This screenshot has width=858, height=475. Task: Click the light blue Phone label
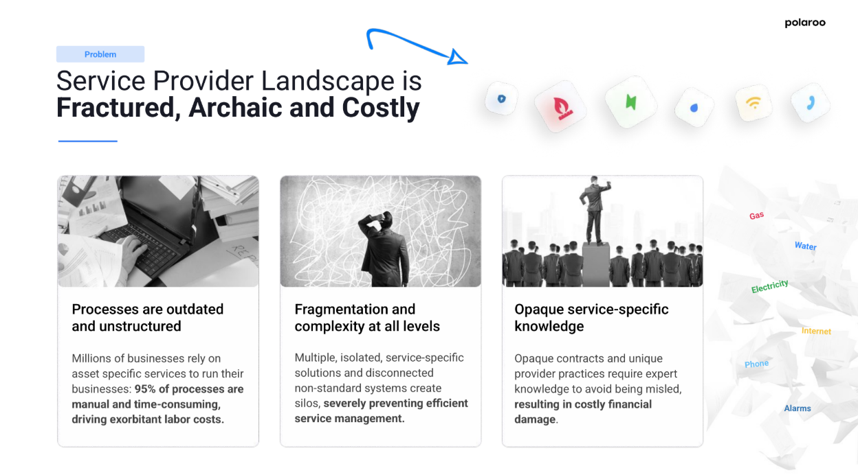point(756,364)
